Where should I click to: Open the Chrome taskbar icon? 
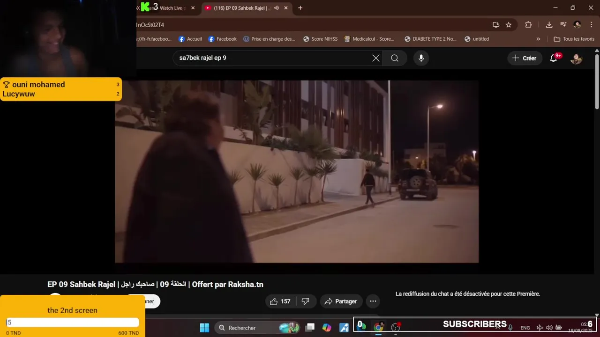point(378,328)
